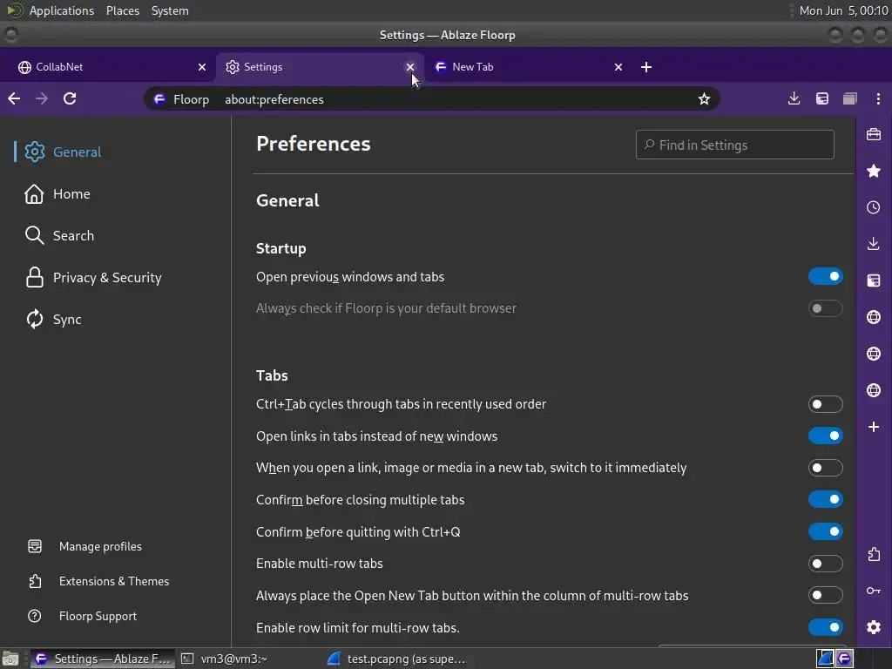Reload the current page
Viewport: 892px width, 669px height.
[70, 98]
